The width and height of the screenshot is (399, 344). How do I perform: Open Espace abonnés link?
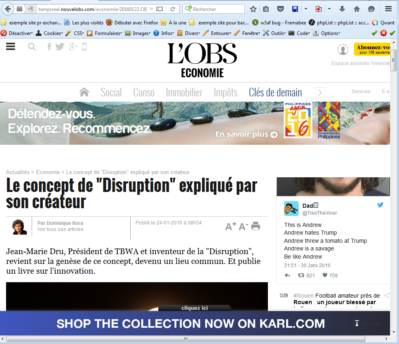point(351,63)
